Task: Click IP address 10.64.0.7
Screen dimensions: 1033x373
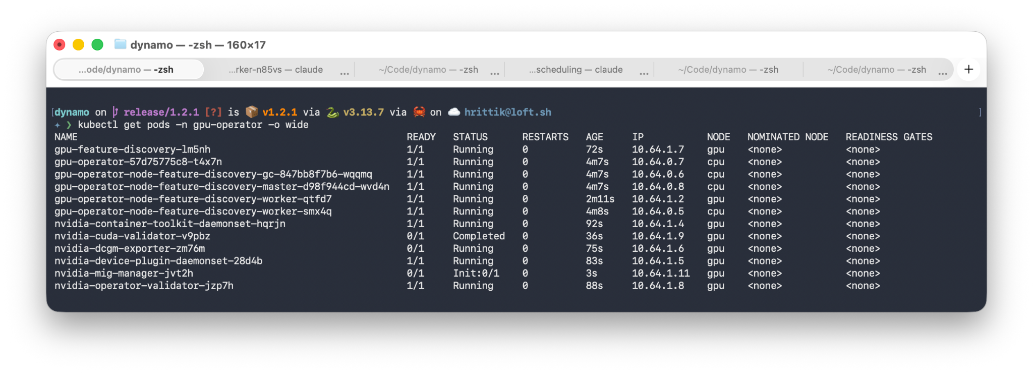Action: [658, 162]
